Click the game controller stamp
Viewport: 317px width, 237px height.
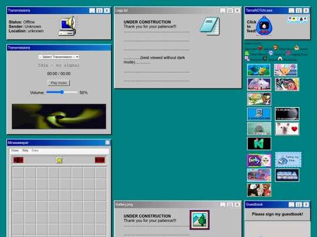[259, 176]
